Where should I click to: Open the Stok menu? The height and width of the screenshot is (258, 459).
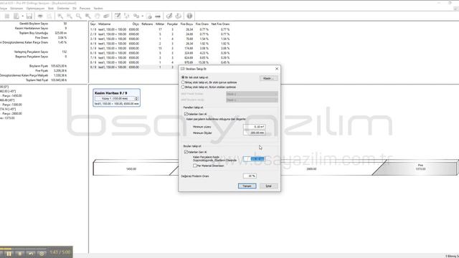coord(51,9)
